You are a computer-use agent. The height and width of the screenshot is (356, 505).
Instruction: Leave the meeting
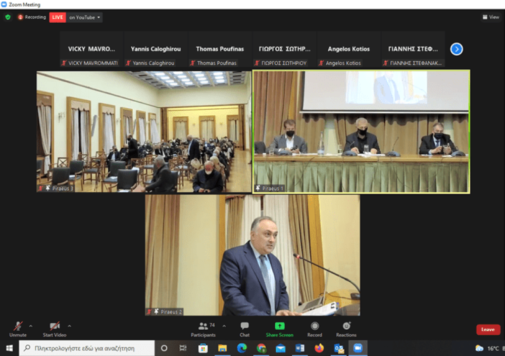pyautogui.click(x=488, y=330)
